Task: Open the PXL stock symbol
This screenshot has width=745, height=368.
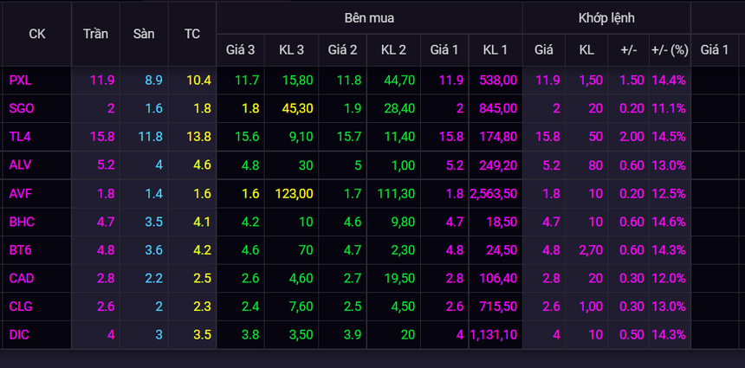Action: click(x=20, y=80)
